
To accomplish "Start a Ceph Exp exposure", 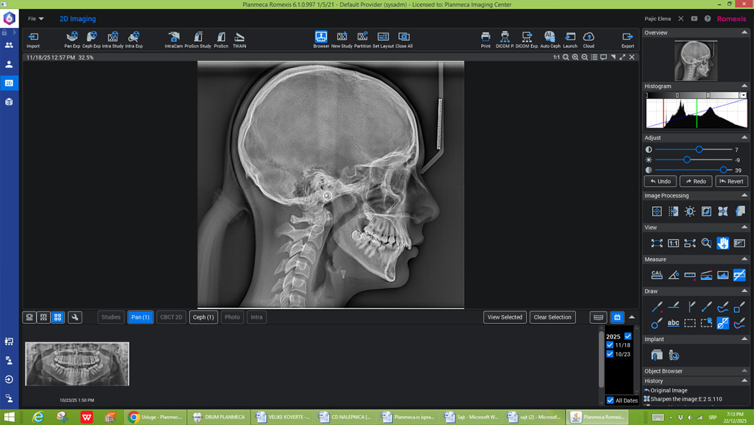I will coord(91,39).
